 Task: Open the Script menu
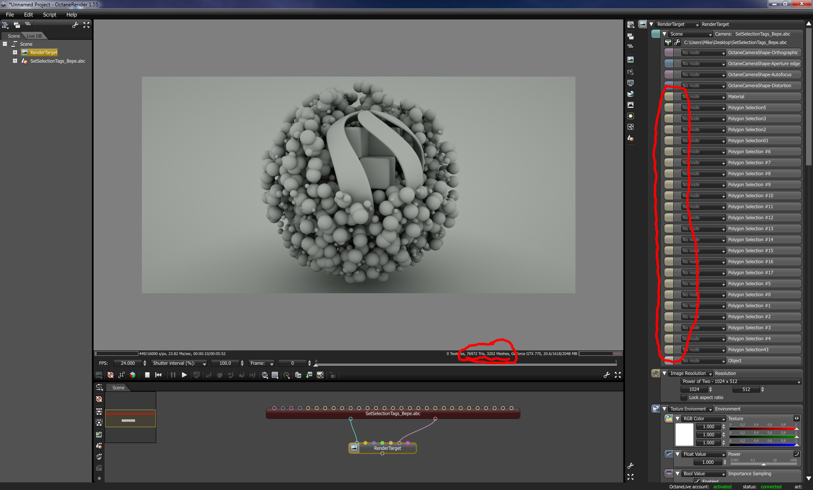coord(50,14)
